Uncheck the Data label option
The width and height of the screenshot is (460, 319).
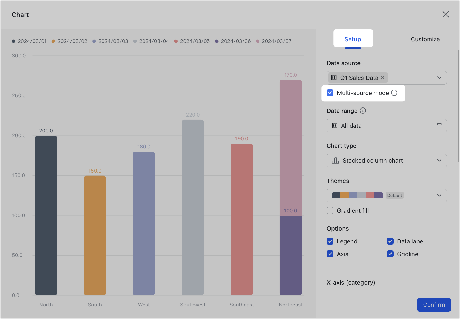tap(390, 241)
